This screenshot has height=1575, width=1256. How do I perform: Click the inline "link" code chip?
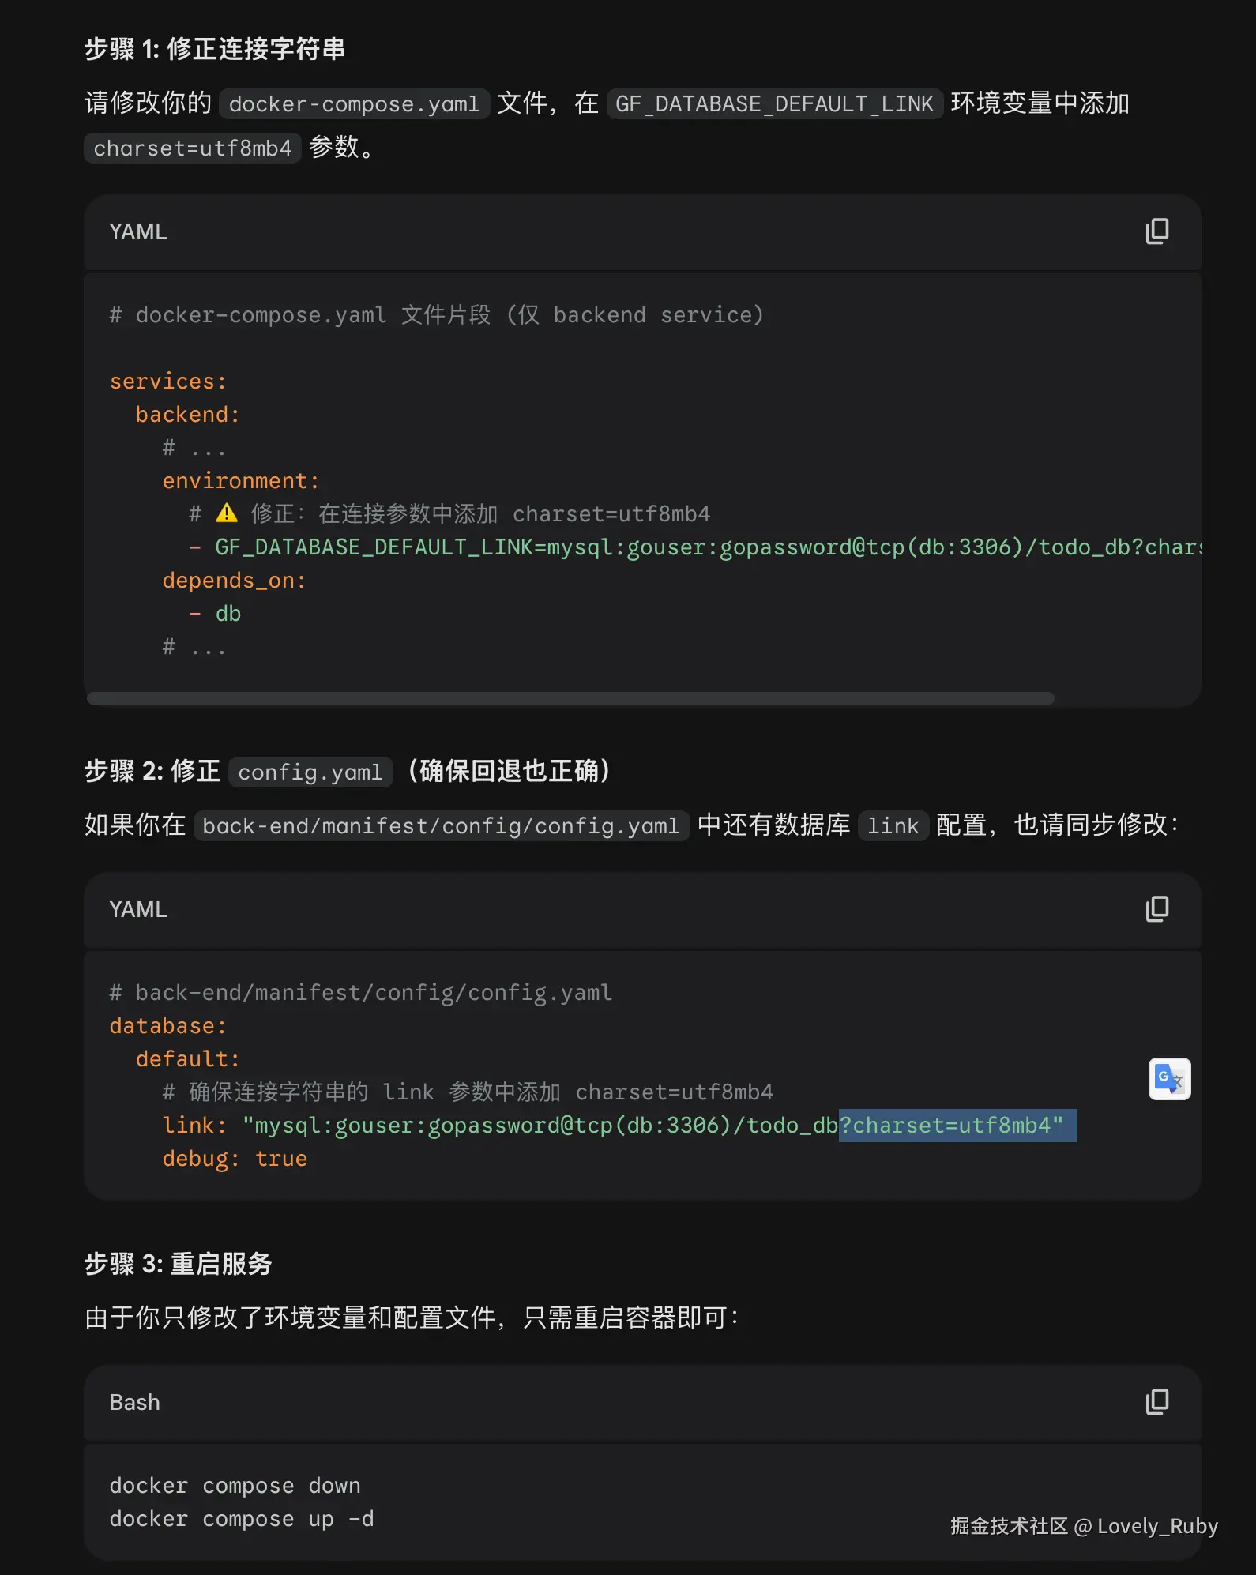pyautogui.click(x=893, y=826)
